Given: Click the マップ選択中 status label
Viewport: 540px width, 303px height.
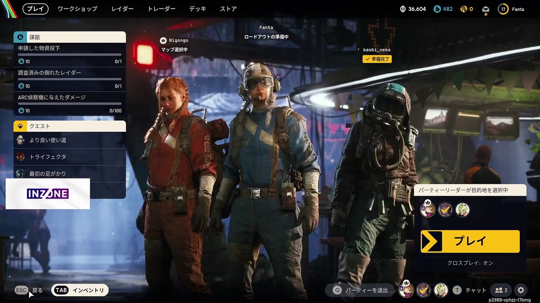Looking at the screenshot, I should (174, 50).
